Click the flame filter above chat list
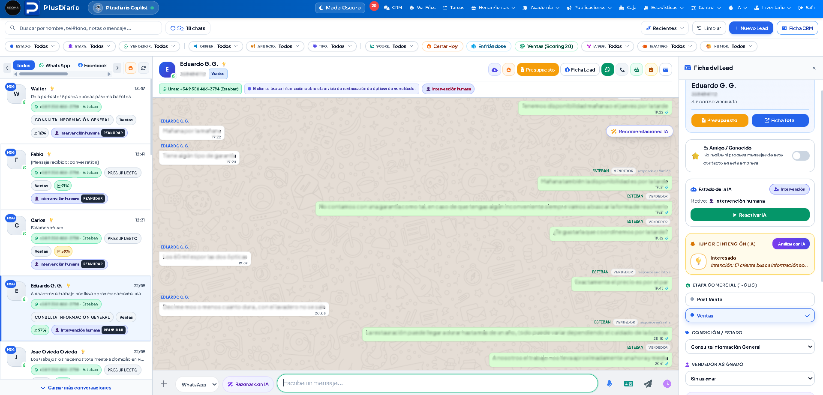Image resolution: width=823 pixels, height=395 pixels. coord(131,68)
